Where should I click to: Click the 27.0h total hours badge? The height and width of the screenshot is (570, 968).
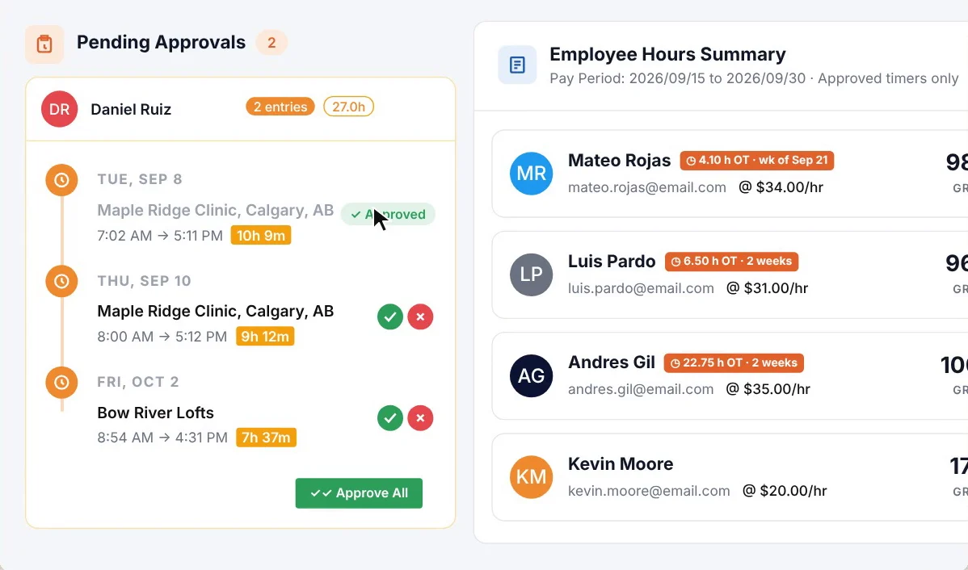coord(349,107)
